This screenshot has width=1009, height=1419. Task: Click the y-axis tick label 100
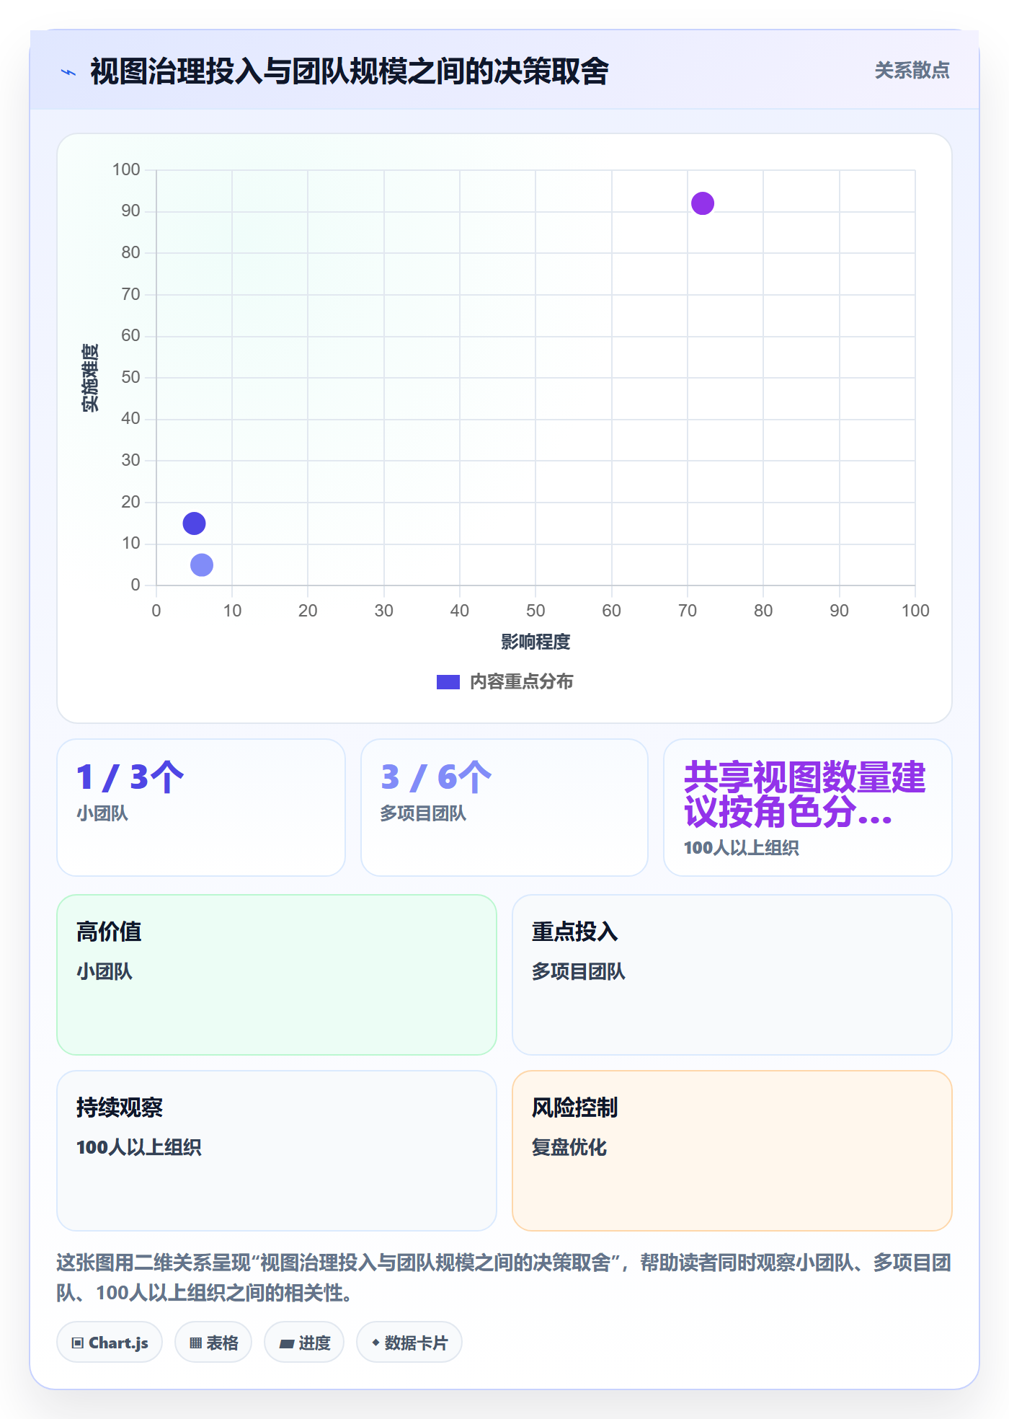(x=126, y=169)
